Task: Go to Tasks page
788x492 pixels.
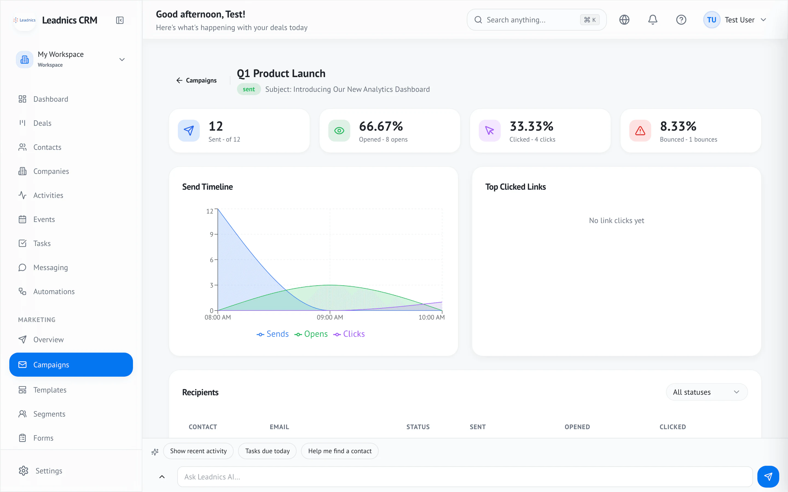Action: pos(71,244)
